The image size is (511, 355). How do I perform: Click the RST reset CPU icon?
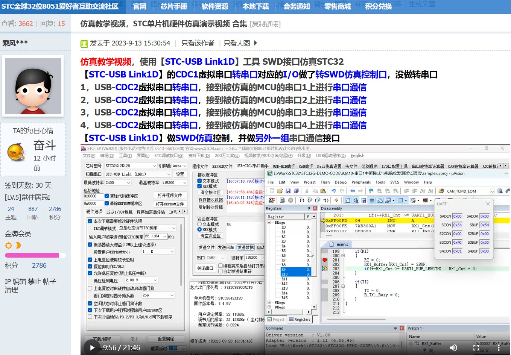point(272,200)
